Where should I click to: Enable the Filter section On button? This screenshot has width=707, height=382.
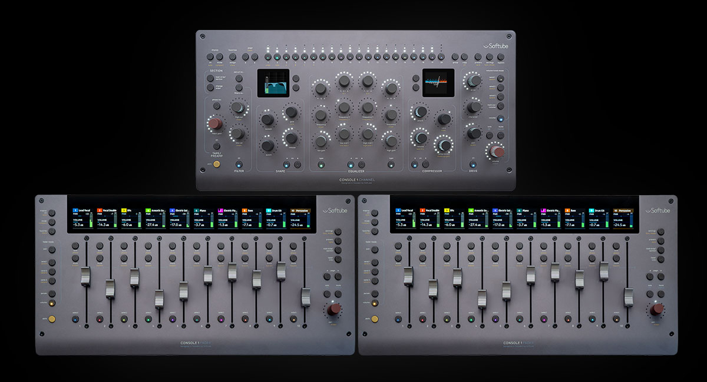(x=239, y=165)
